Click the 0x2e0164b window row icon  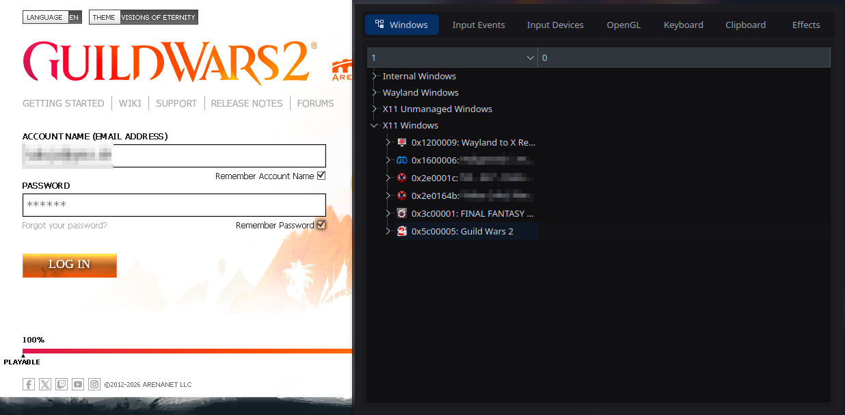402,196
